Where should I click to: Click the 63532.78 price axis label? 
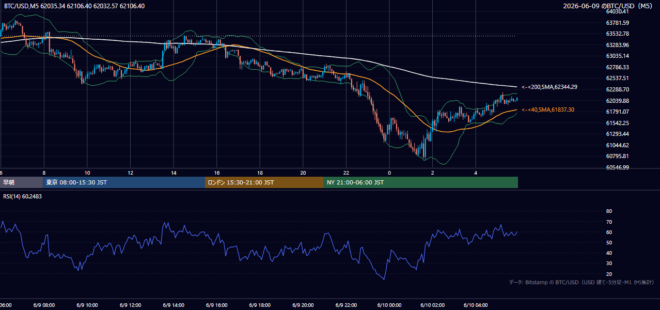(x=617, y=34)
